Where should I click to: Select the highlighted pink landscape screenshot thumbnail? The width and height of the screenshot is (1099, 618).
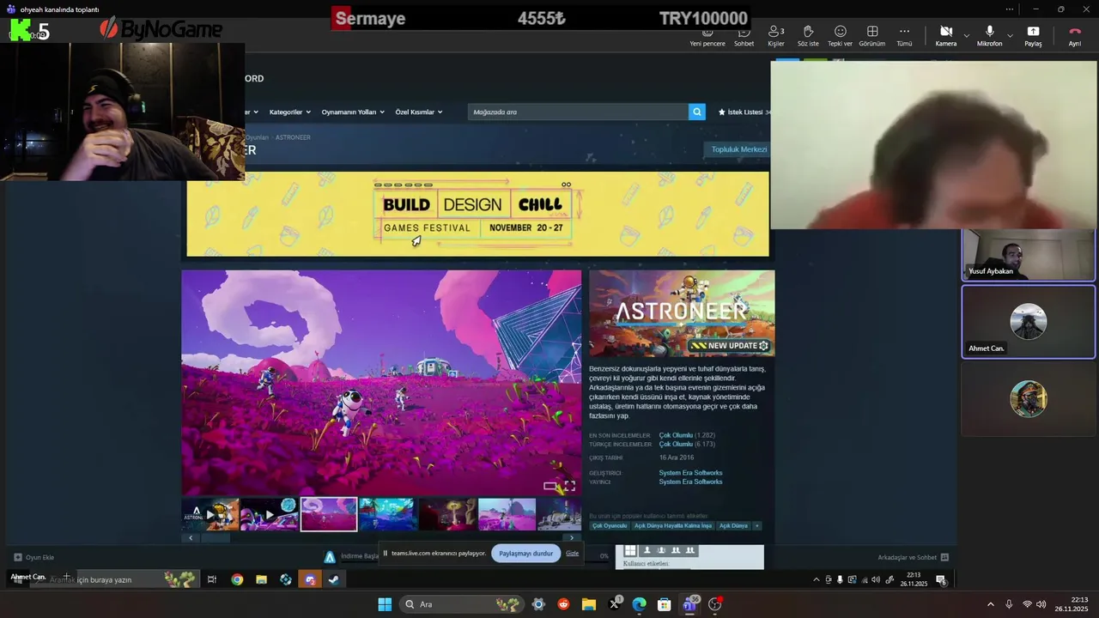[x=329, y=515]
